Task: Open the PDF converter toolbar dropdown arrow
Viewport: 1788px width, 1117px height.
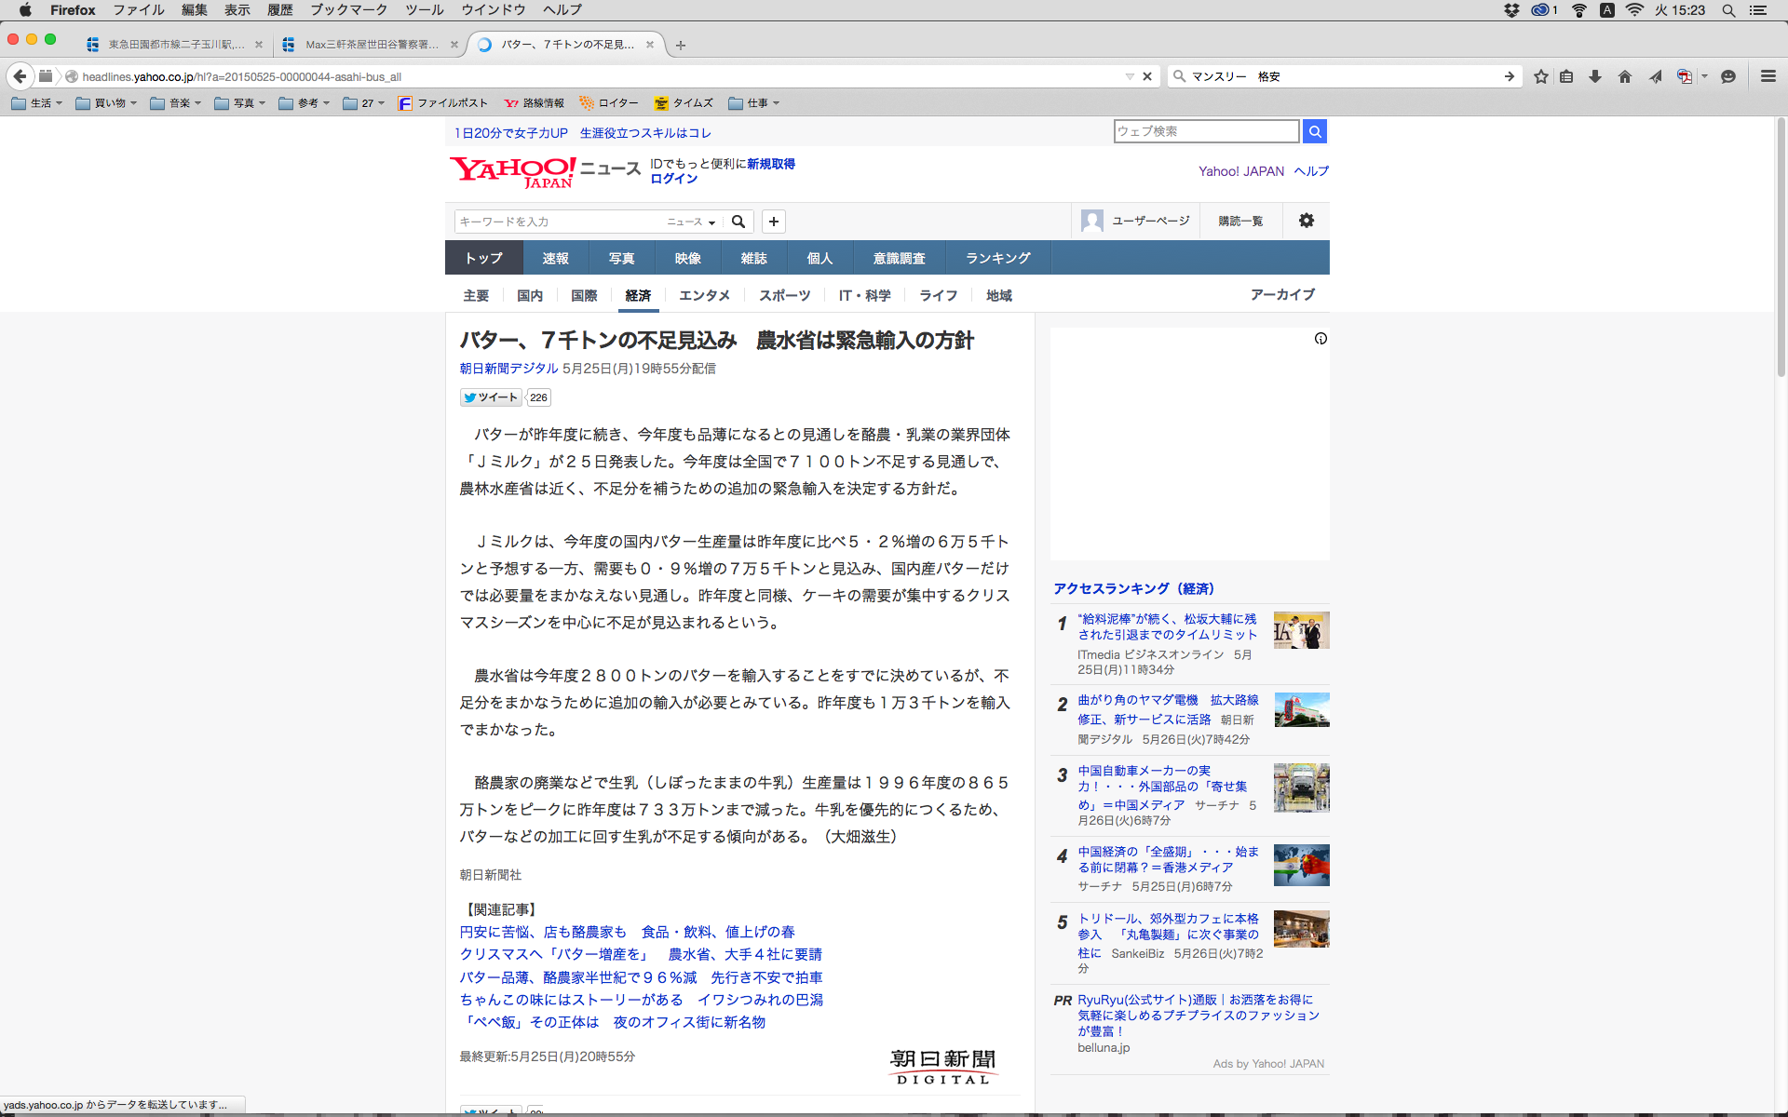Action: (x=1704, y=76)
